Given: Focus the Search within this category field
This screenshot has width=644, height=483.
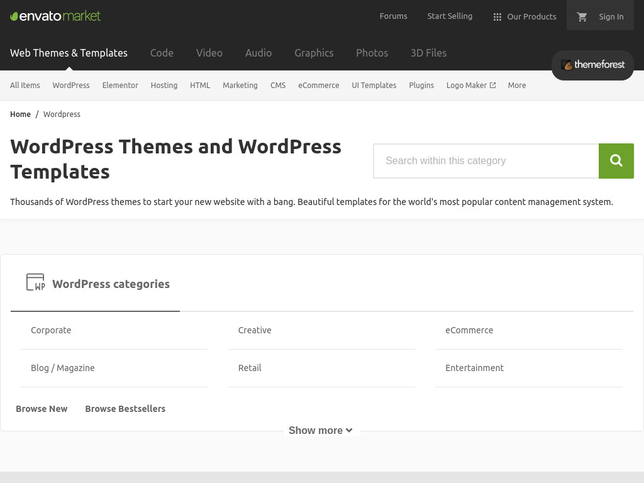Looking at the screenshot, I should point(486,160).
